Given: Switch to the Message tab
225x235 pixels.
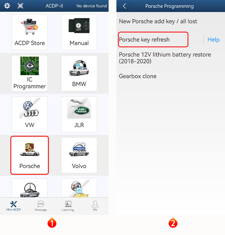Looking at the screenshot, I should 41,206.
